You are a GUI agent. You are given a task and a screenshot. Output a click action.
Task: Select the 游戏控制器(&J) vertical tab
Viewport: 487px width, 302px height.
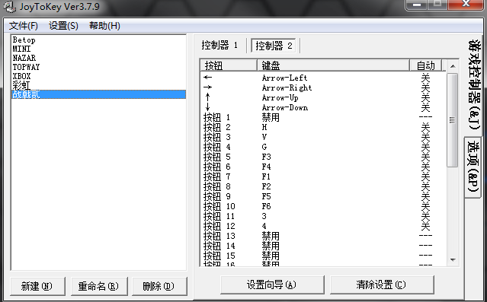coord(474,84)
